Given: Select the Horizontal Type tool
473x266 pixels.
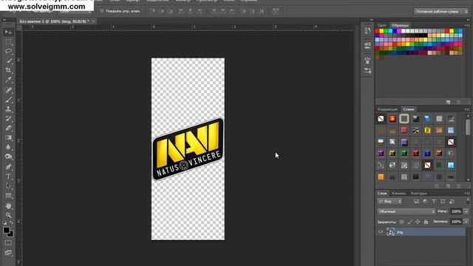Looking at the screenshot, I should pos(8,177).
